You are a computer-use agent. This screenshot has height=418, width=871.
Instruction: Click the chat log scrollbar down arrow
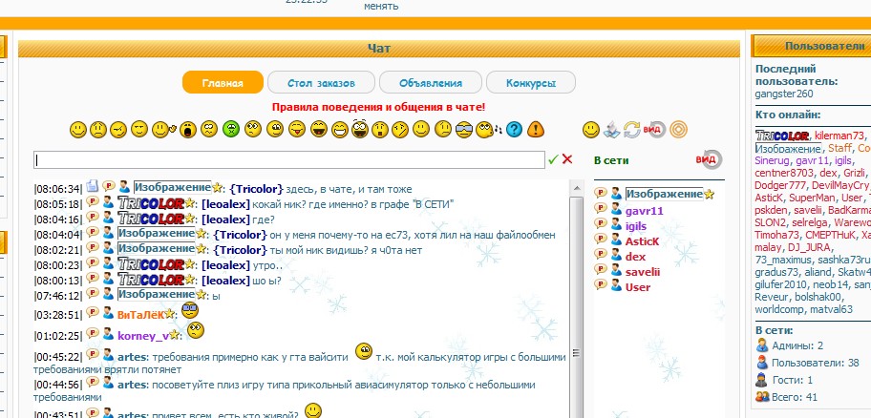click(576, 410)
